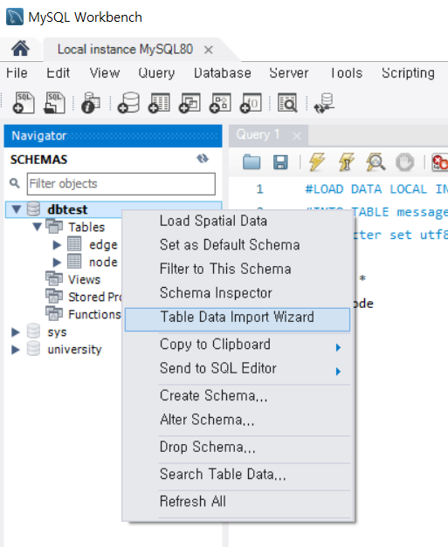Image resolution: width=448 pixels, height=547 pixels.
Task: Expand the sys schema
Action: 16,332
